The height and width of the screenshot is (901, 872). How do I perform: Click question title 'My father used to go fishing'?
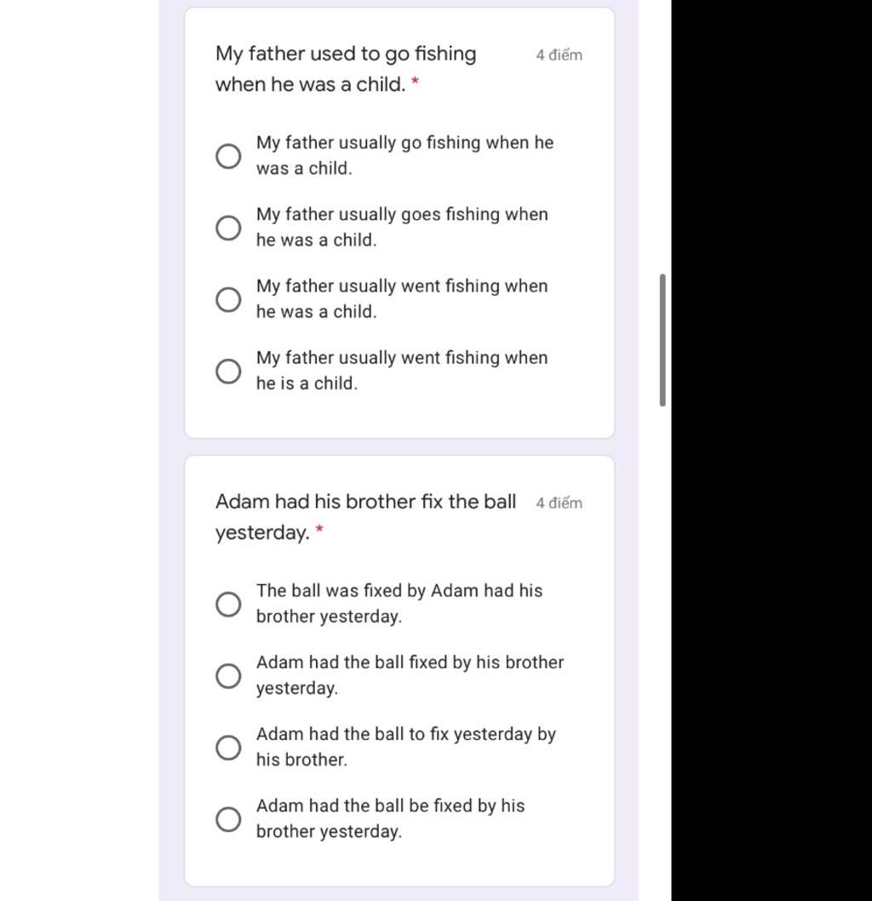click(x=346, y=54)
